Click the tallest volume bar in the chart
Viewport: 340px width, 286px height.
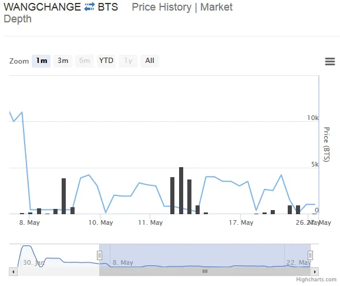click(181, 191)
